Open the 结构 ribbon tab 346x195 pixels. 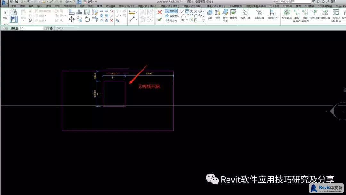click(x=22, y=6)
